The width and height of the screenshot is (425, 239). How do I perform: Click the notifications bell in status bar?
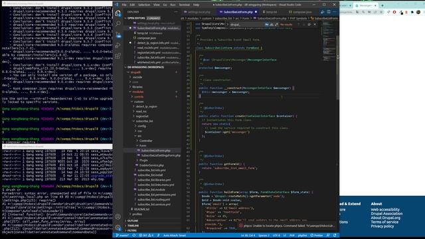click(x=335, y=236)
